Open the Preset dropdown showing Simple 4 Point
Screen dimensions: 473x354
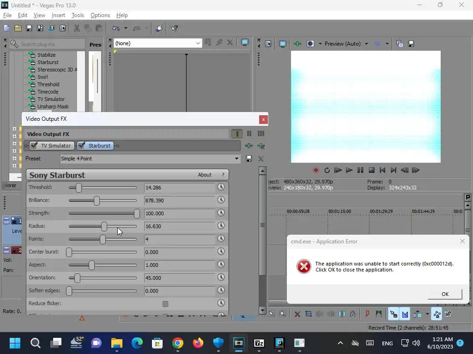coord(150,159)
